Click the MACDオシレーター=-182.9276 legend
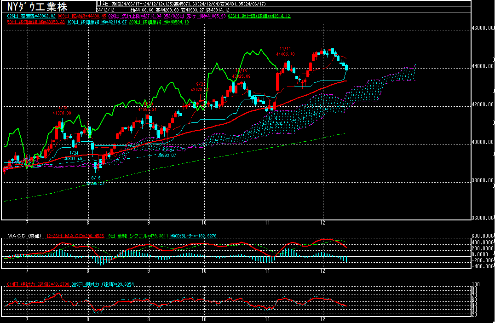Screen dimensions: 495x323 (194, 236)
